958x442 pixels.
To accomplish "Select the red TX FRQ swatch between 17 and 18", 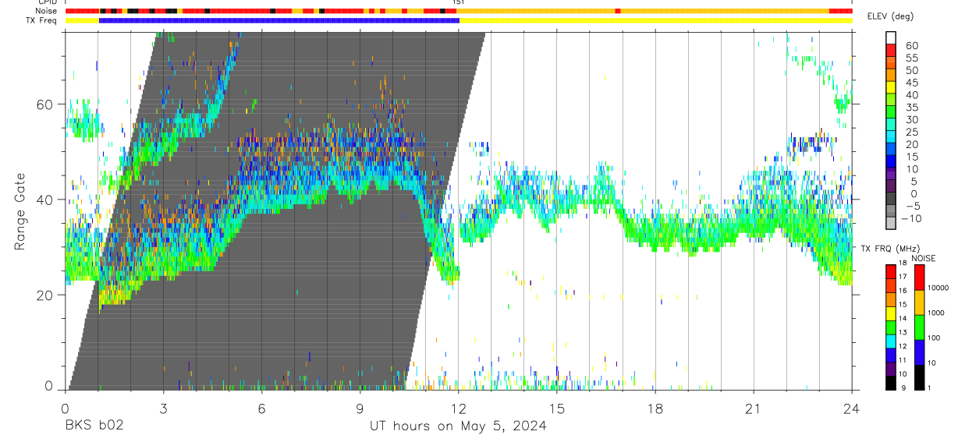I will tap(891, 271).
